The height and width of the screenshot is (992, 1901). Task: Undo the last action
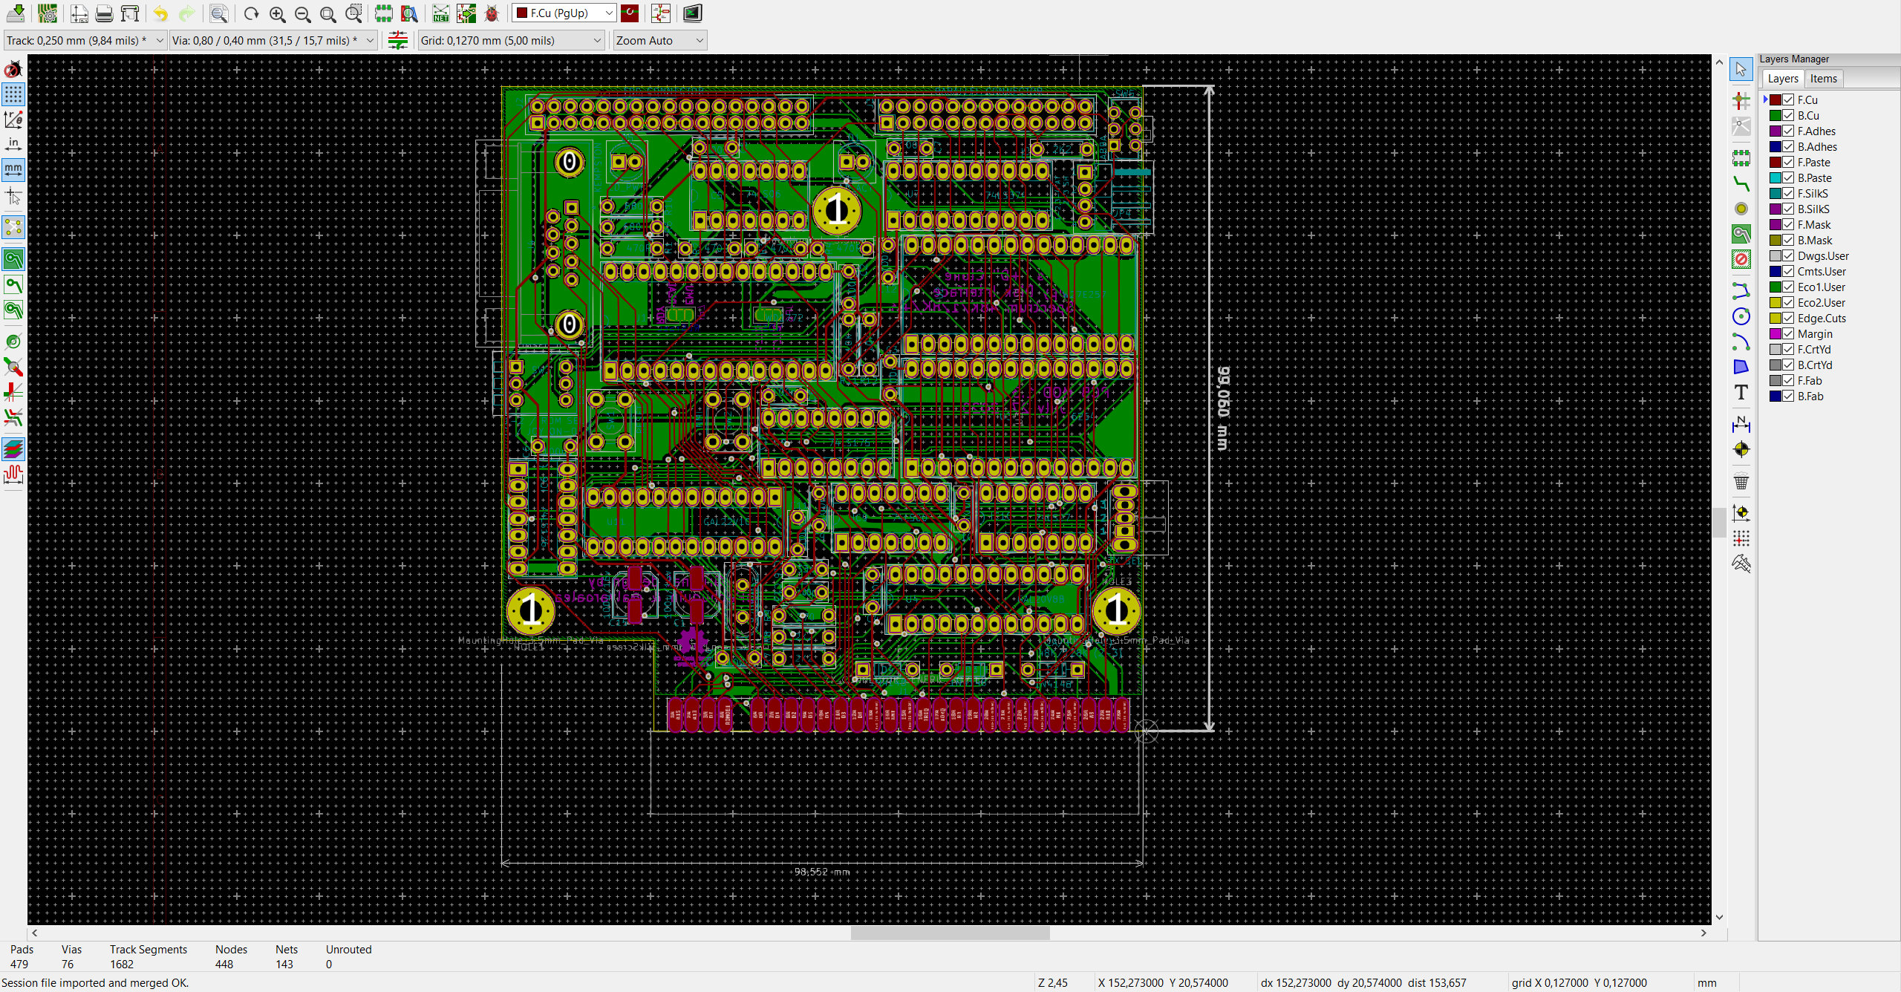(161, 13)
